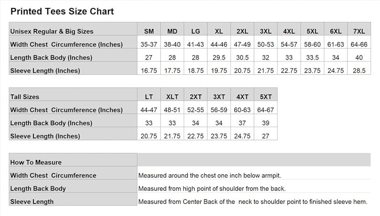Select the XLT tall size column header

pos(172,97)
